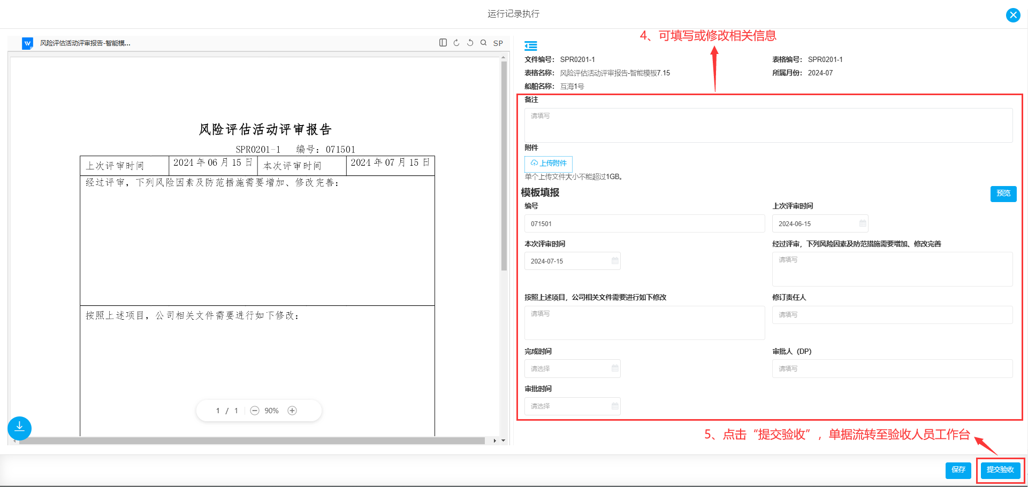Focus the 按照上述项目 file modification text area
Image resolution: width=1028 pixels, height=487 pixels.
(x=644, y=323)
